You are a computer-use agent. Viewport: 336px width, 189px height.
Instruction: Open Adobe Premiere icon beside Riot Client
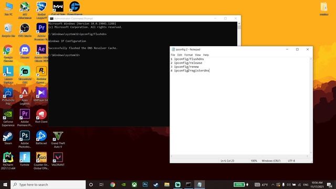(25, 118)
